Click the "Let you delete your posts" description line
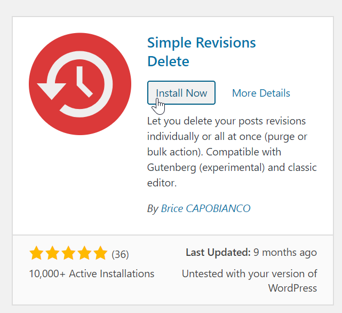The height and width of the screenshot is (313, 342). click(x=226, y=121)
